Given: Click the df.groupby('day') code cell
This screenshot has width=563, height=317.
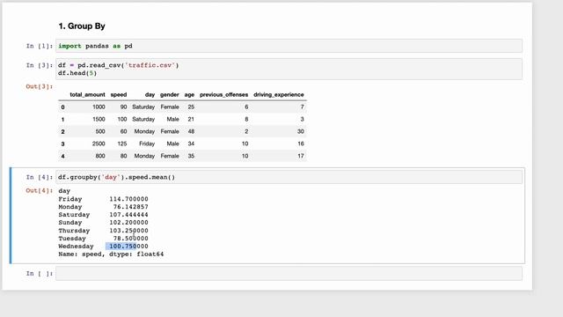Looking at the screenshot, I should (289, 177).
